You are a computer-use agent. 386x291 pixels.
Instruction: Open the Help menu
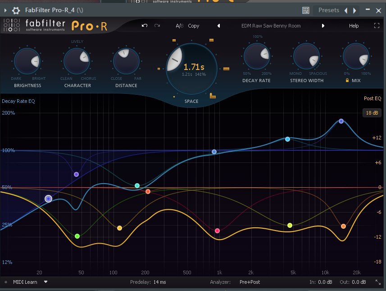click(354, 26)
